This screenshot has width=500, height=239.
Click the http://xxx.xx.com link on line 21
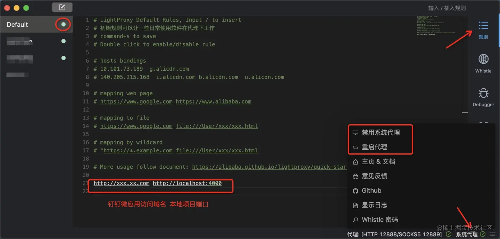[122, 183]
